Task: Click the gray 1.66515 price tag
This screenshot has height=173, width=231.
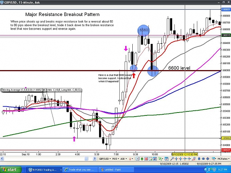Action: pyautogui.click(x=225, y=35)
